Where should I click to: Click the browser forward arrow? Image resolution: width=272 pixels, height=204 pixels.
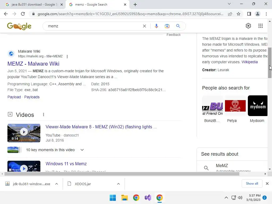click(x=14, y=14)
